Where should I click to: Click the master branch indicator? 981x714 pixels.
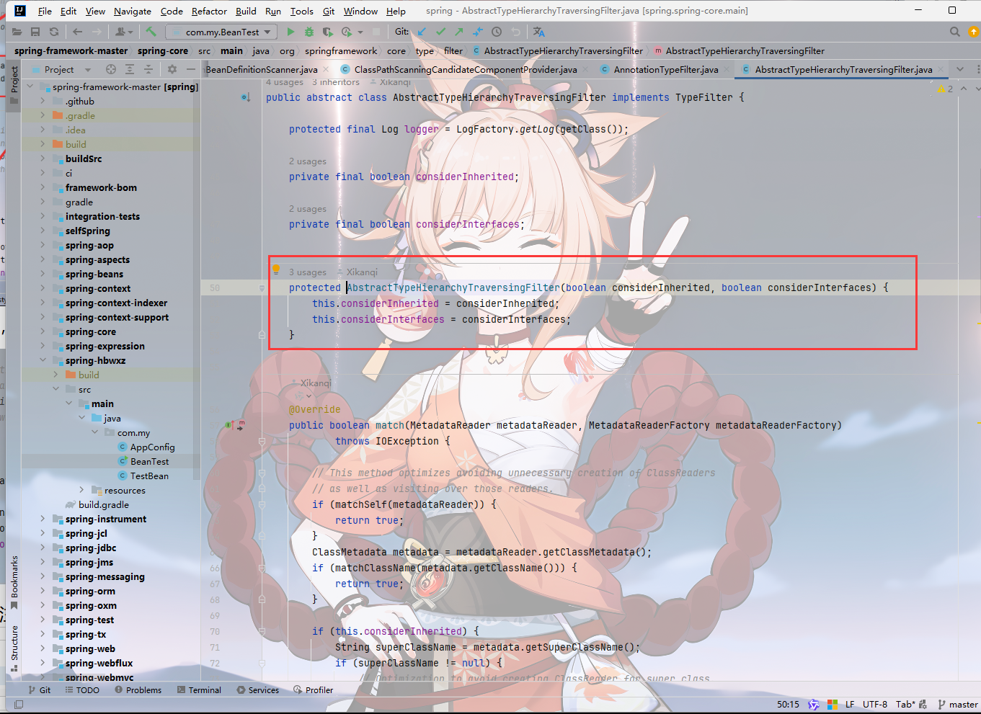pyautogui.click(x=958, y=704)
